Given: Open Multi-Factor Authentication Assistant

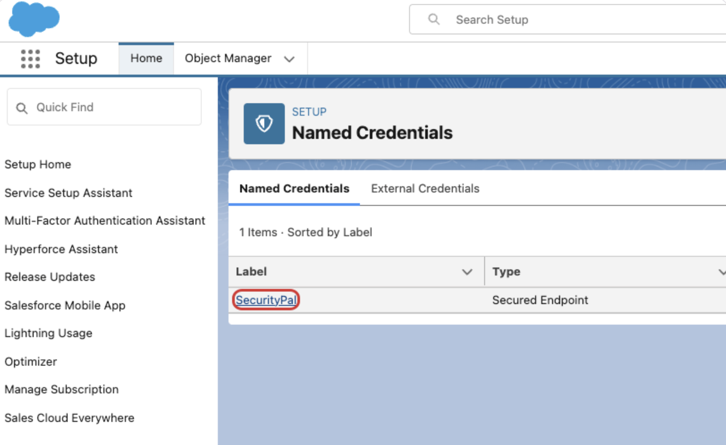Looking at the screenshot, I should tap(105, 221).
